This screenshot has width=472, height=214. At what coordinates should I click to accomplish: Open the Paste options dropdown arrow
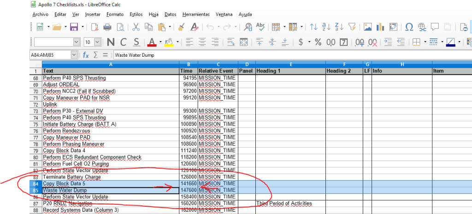coord(170,27)
